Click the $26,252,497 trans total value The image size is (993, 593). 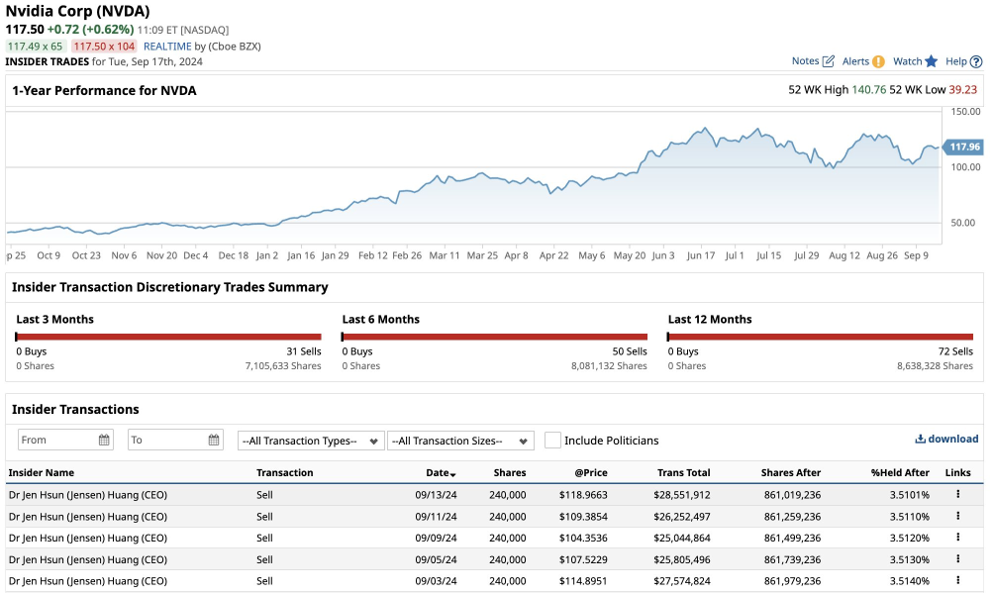click(682, 517)
